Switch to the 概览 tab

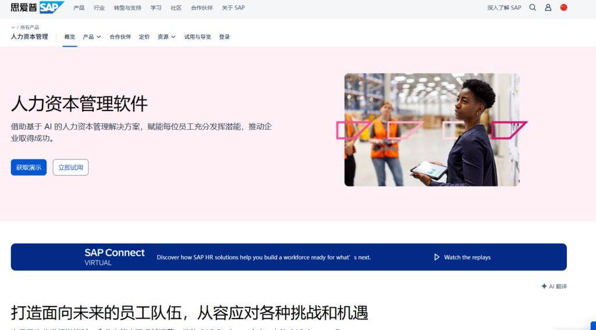70,37
